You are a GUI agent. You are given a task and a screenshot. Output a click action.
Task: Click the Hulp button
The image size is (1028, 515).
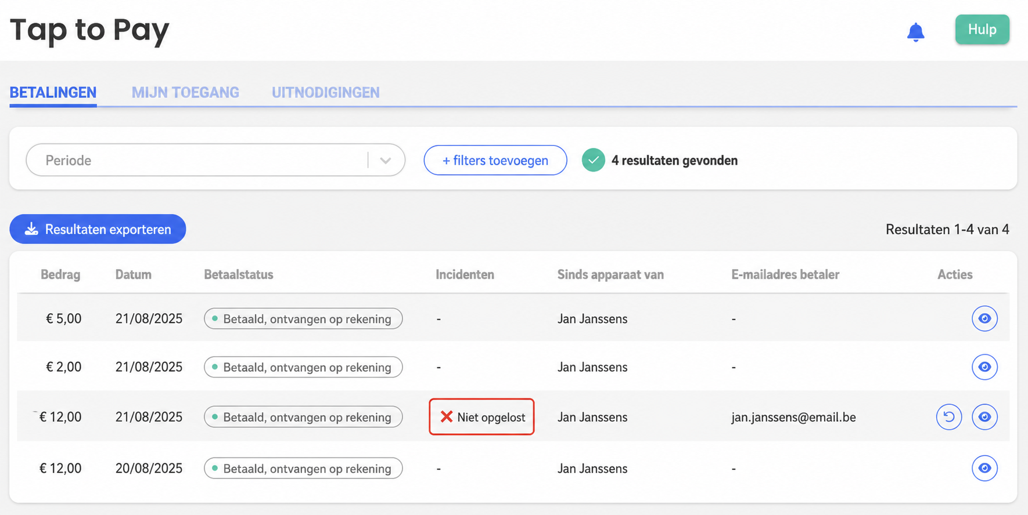coord(982,30)
